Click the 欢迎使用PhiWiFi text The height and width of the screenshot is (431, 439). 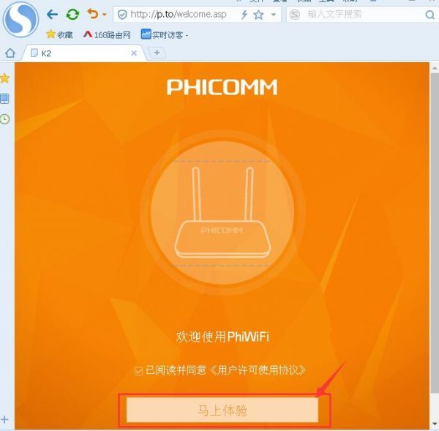click(222, 337)
